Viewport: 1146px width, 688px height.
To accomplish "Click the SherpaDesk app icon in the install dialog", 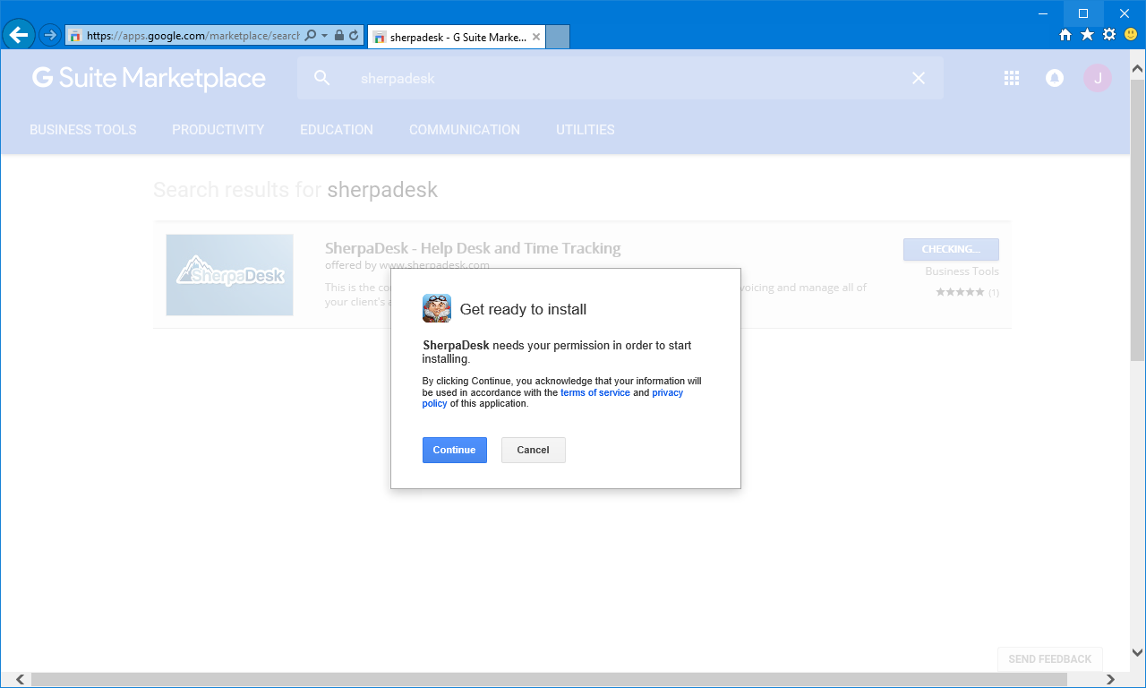I will click(x=437, y=307).
